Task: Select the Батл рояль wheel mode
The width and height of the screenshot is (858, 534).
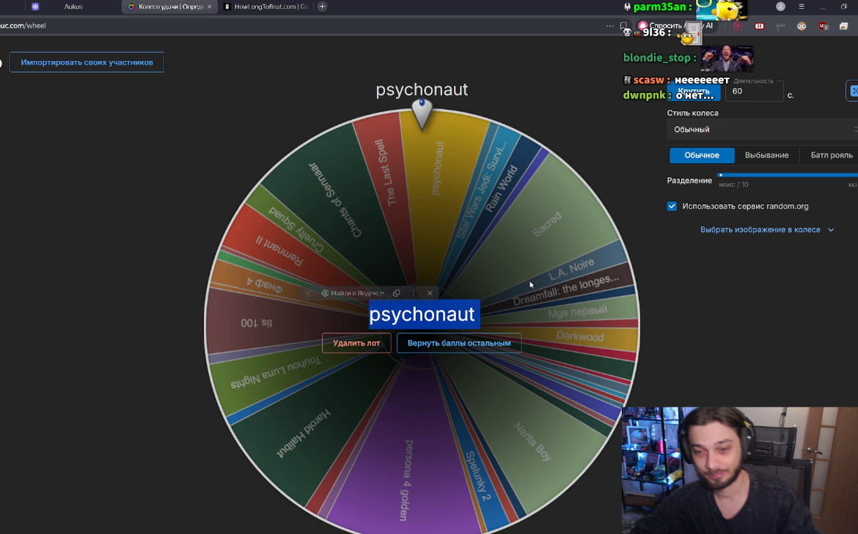Action: 831,155
